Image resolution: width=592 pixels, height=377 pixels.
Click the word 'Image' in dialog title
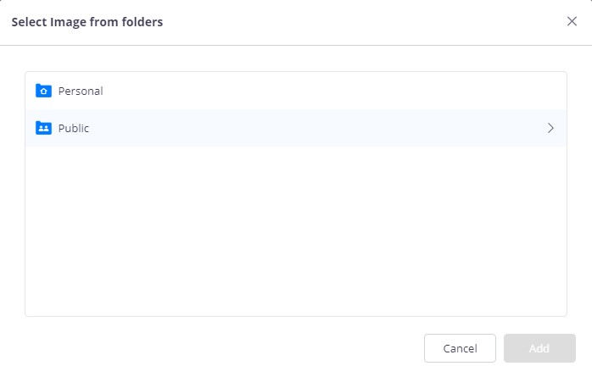coord(68,23)
